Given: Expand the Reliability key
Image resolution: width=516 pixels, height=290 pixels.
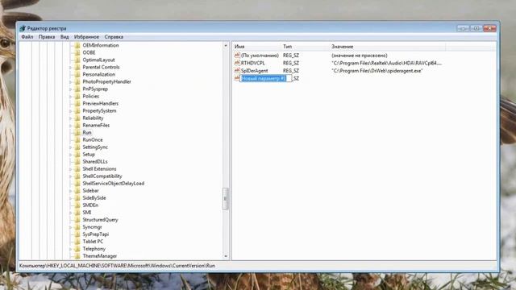Looking at the screenshot, I should point(70,118).
